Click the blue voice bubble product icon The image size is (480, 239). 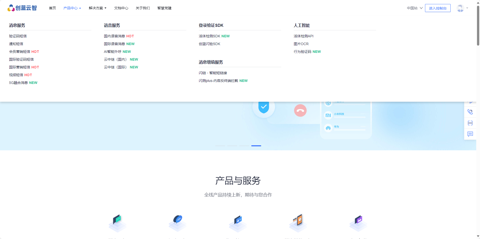pyautogui.click(x=177, y=222)
